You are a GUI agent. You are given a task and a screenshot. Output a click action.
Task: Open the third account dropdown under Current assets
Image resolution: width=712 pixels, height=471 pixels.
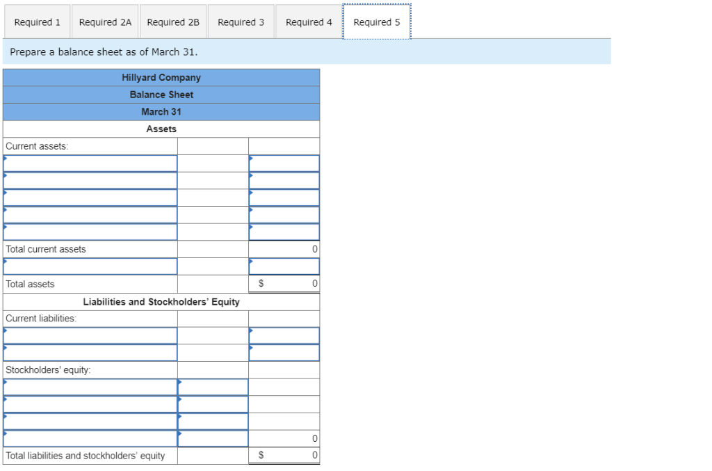[90, 198]
